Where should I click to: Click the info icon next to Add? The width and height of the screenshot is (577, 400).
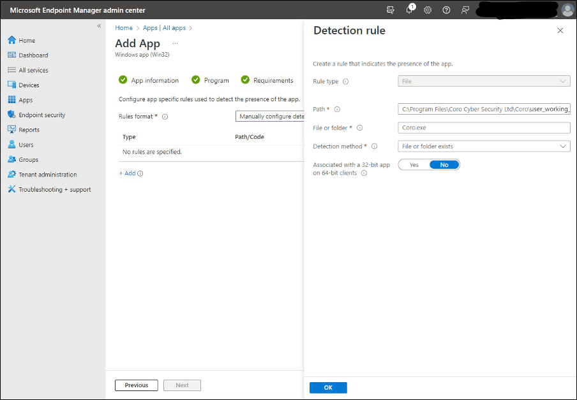140,173
